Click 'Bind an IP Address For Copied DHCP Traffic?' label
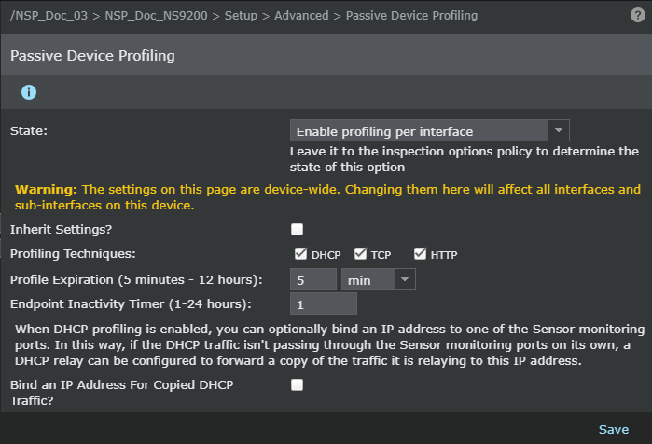This screenshot has width=652, height=444. pyautogui.click(x=121, y=393)
